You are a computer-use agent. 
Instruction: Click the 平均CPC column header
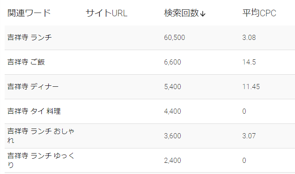tap(259, 13)
